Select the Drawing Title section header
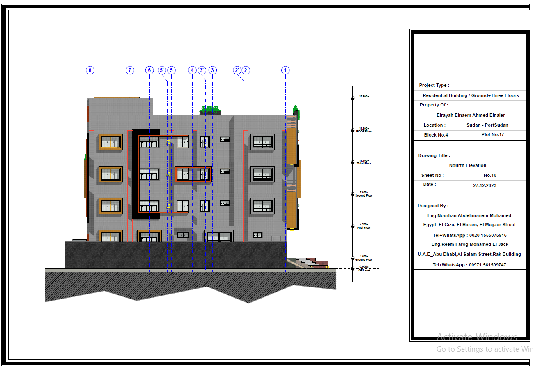The image size is (533, 368). 434,155
